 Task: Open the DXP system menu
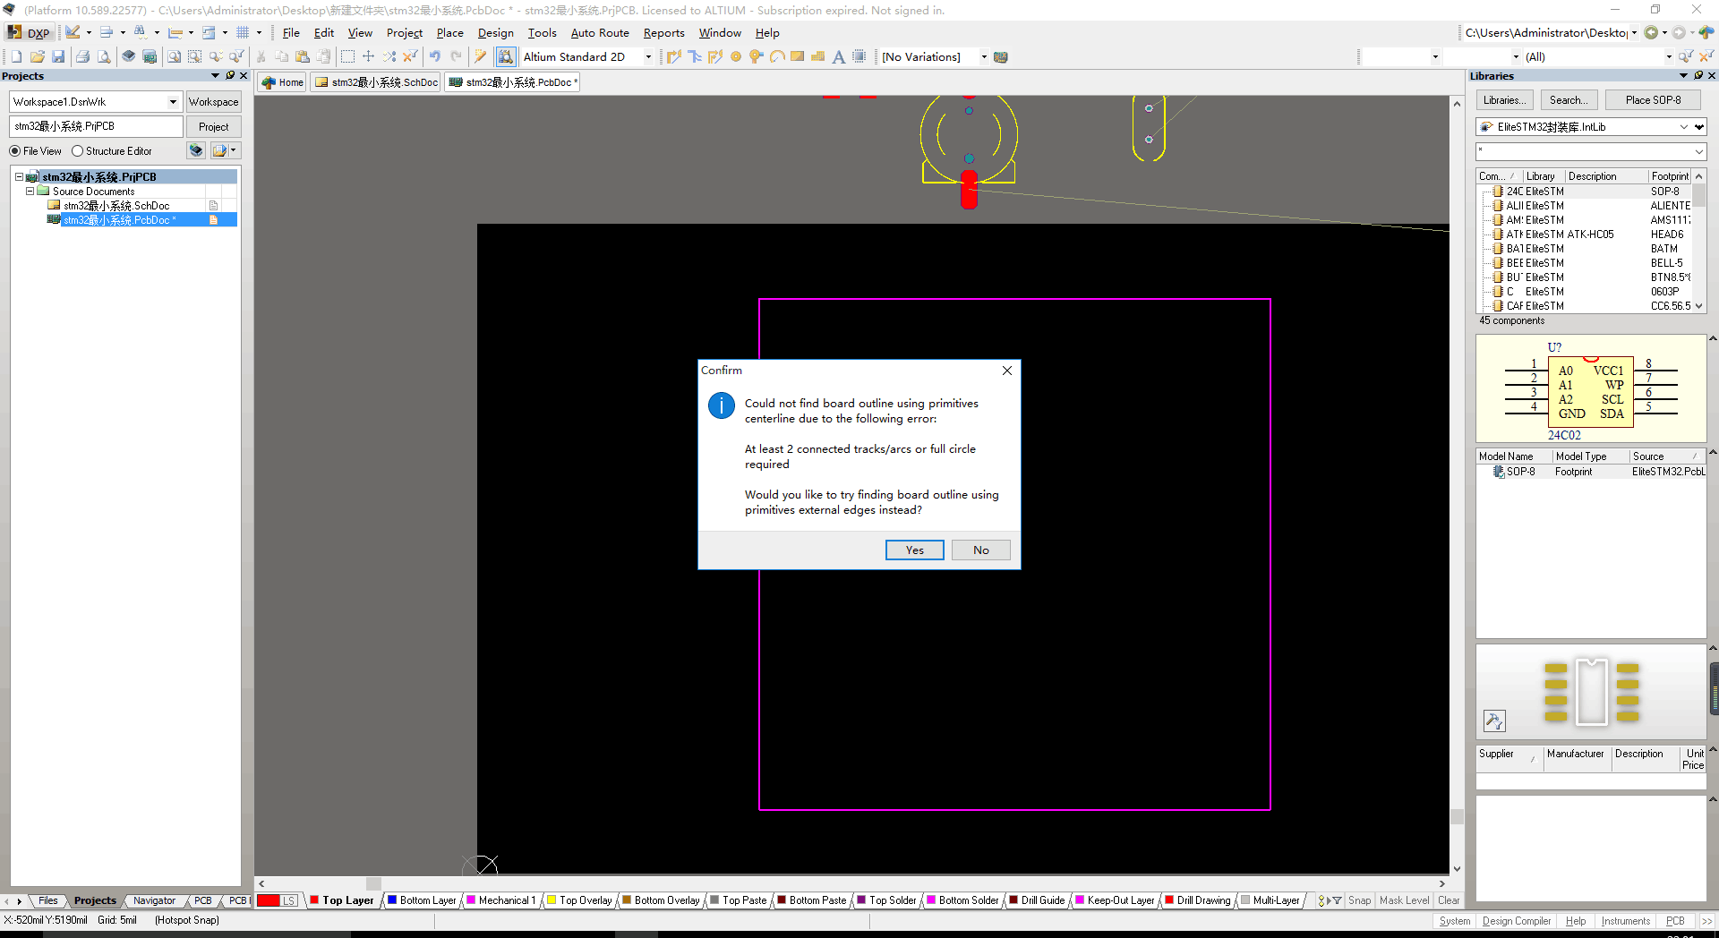click(30, 32)
